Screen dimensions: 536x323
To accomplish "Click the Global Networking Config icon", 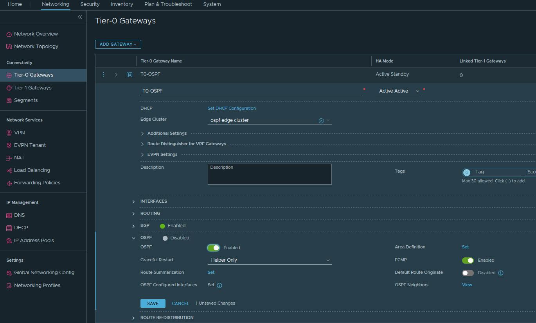I will (x=9, y=273).
